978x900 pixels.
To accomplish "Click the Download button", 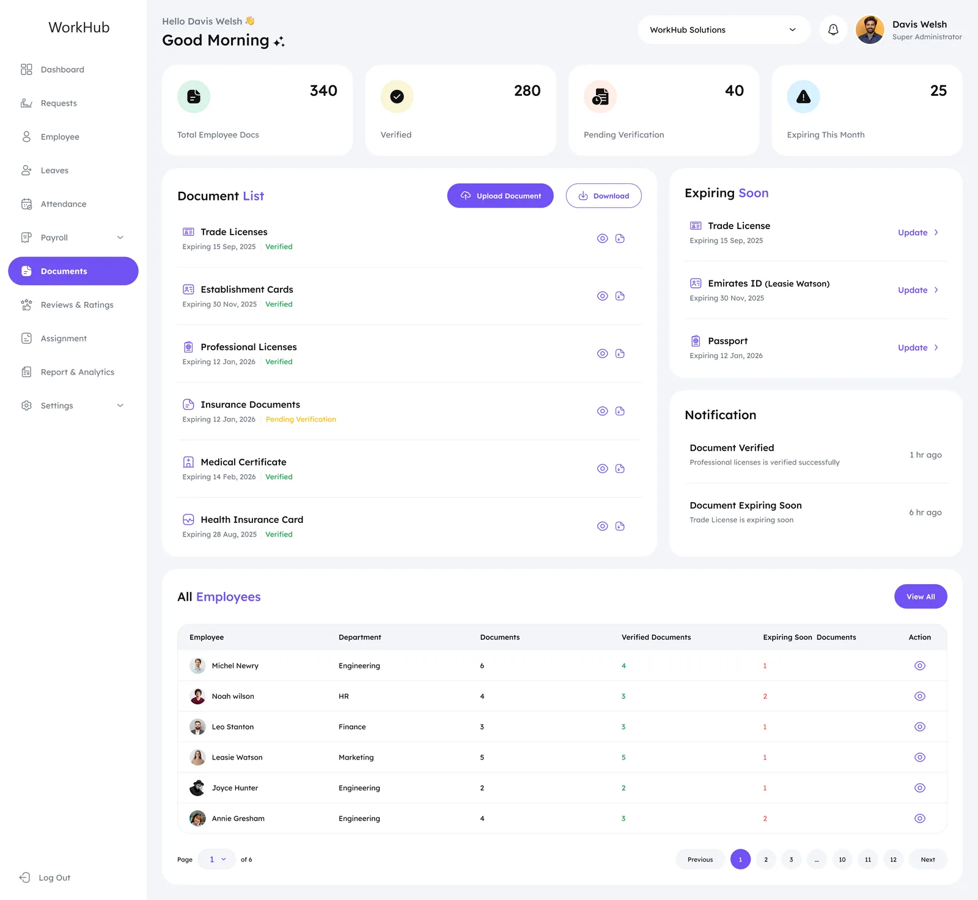I will 603,196.
